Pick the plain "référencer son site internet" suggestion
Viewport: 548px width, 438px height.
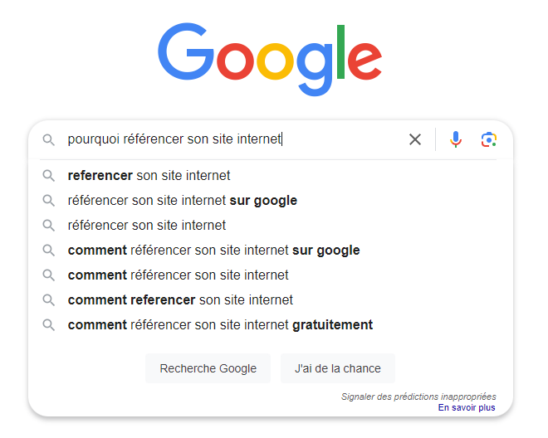point(147,226)
